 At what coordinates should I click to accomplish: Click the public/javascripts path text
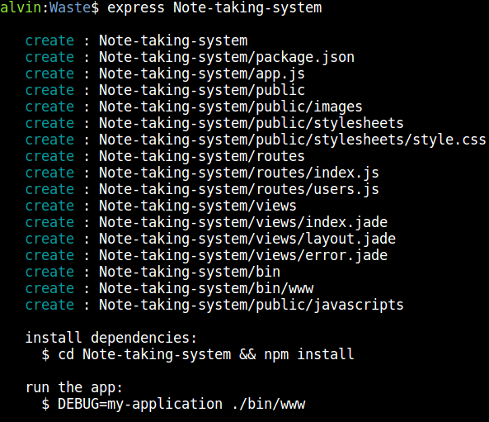(330, 305)
